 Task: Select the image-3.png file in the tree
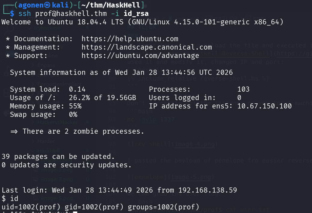click(57, 180)
